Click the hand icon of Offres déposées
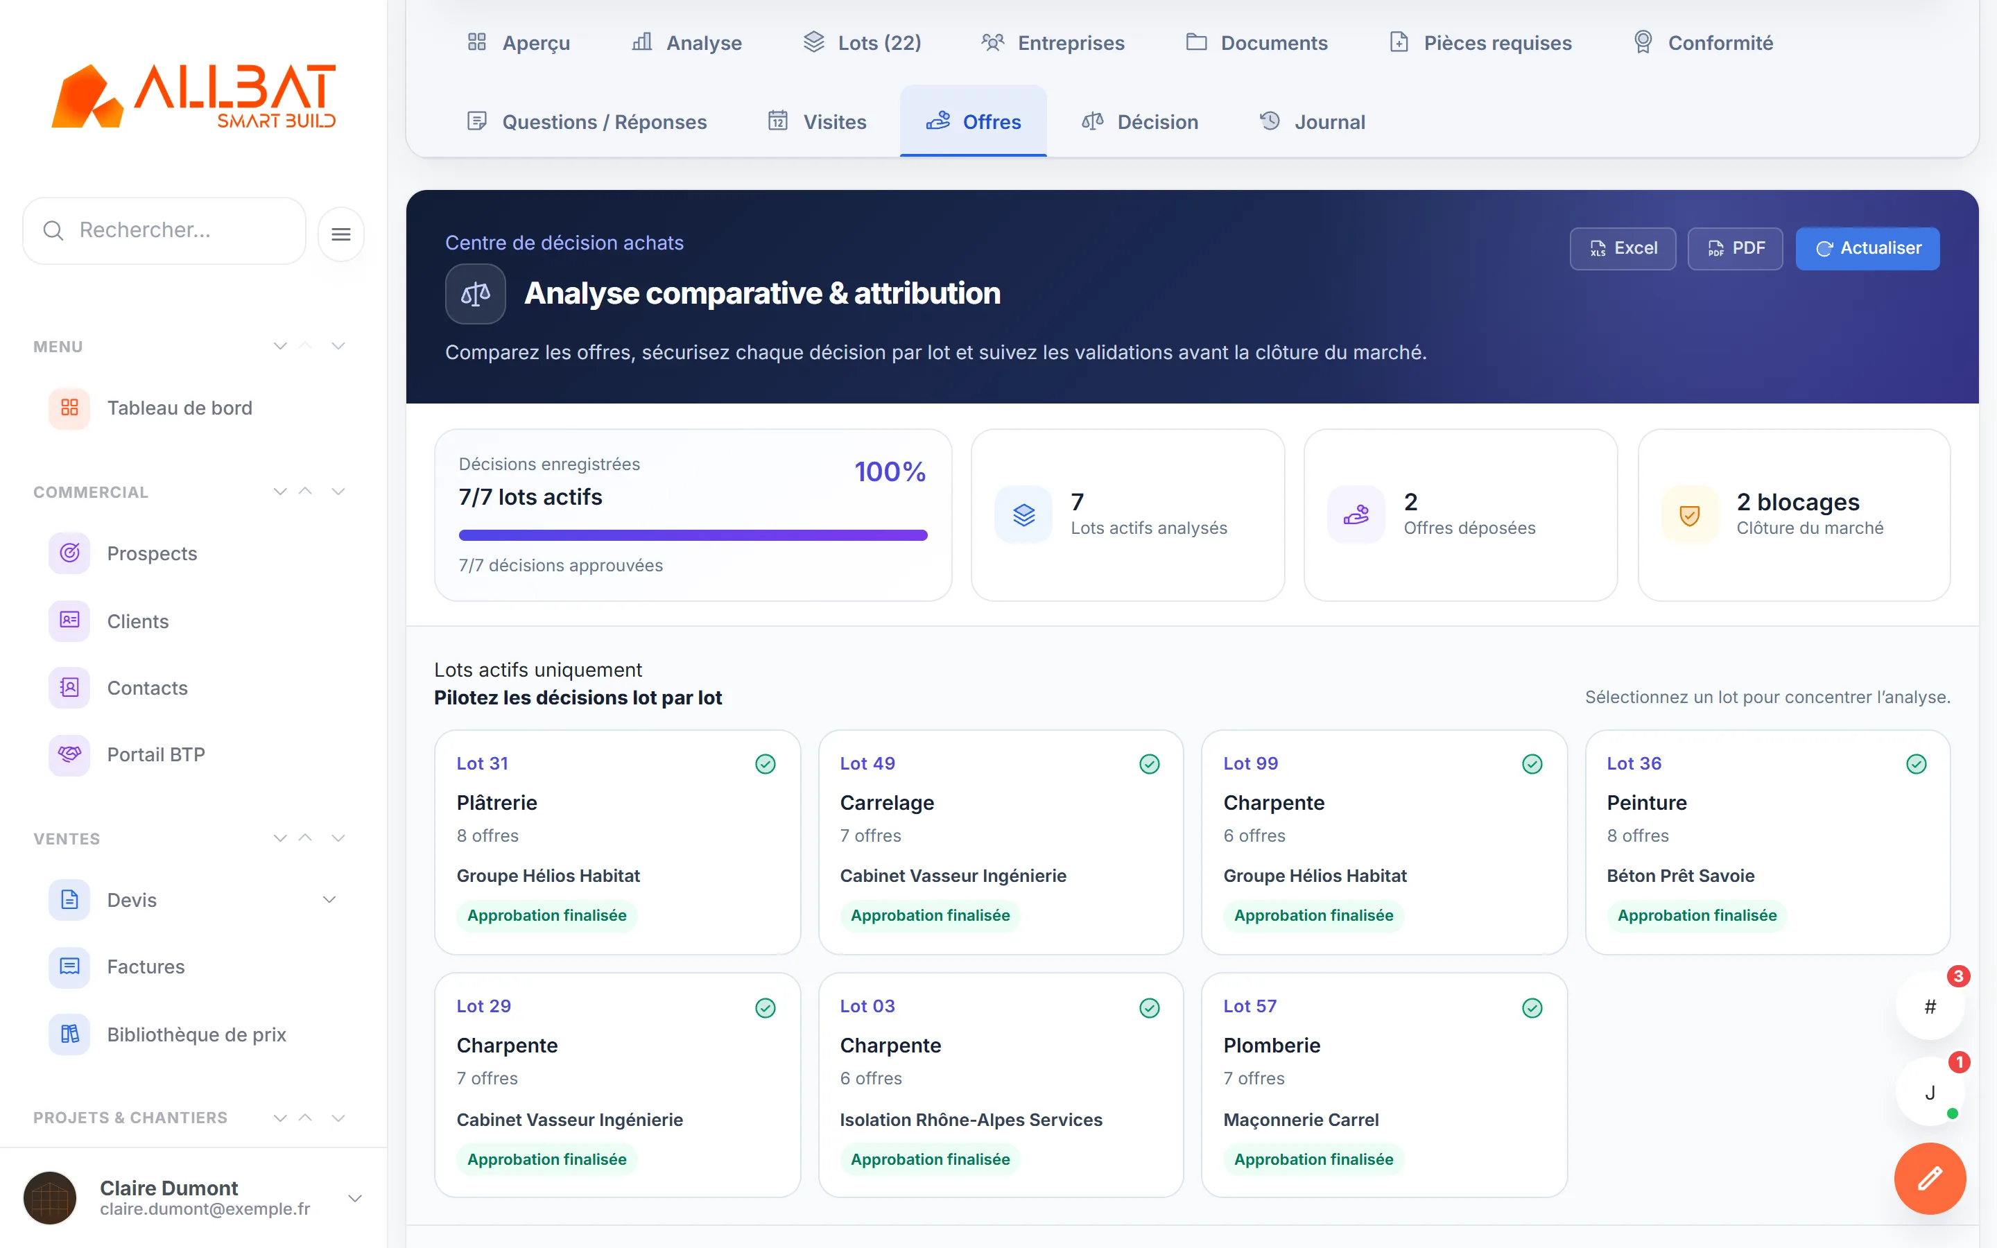1997x1248 pixels. [1356, 515]
